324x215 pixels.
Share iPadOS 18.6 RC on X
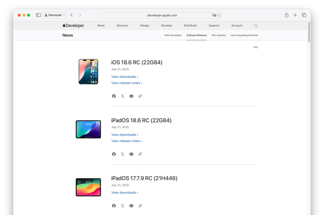(x=123, y=154)
